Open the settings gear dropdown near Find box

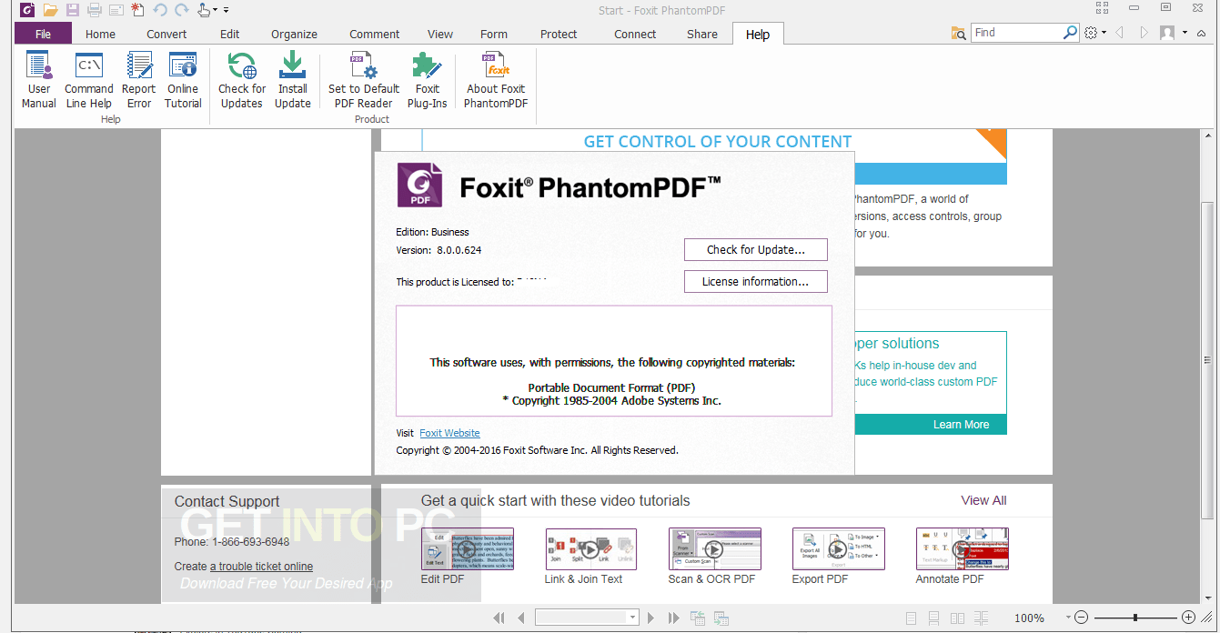point(1093,31)
